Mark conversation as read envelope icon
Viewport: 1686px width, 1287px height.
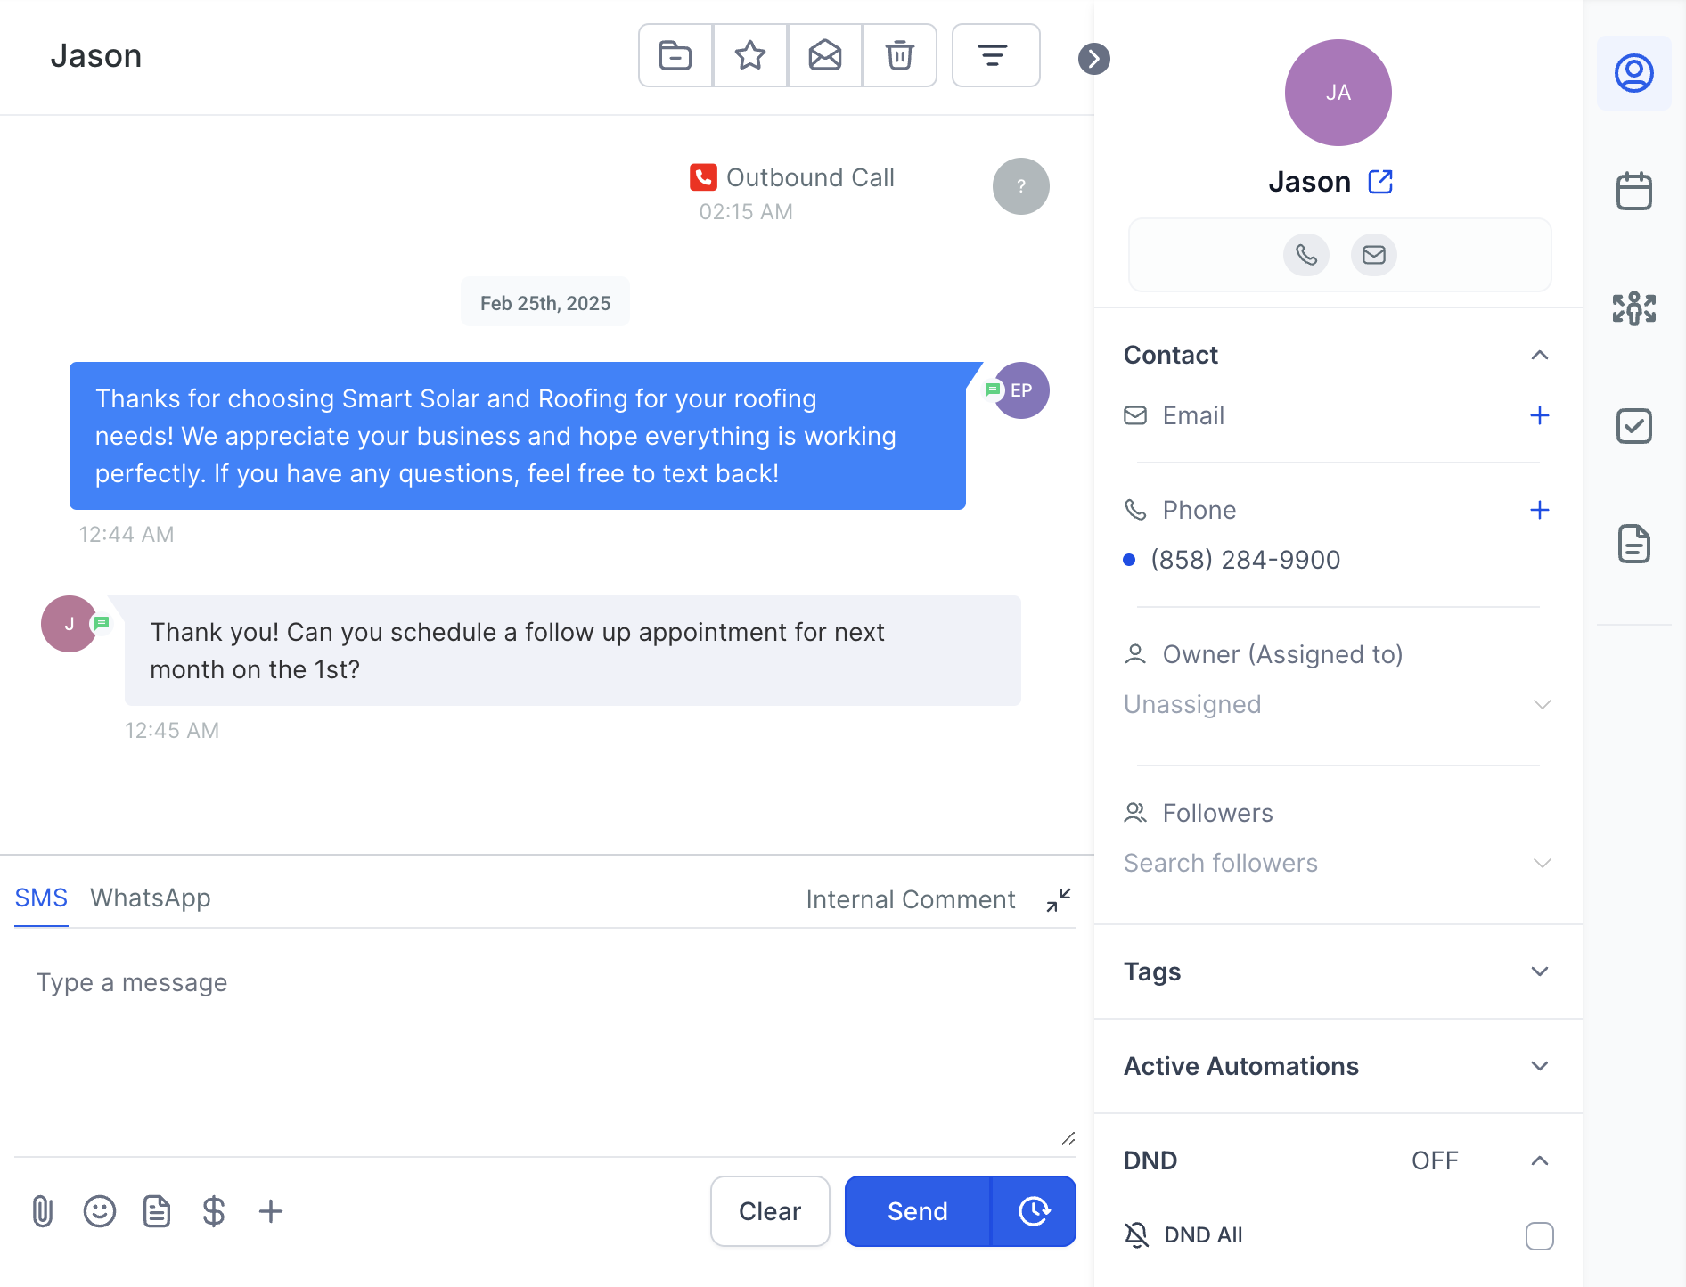tap(825, 55)
